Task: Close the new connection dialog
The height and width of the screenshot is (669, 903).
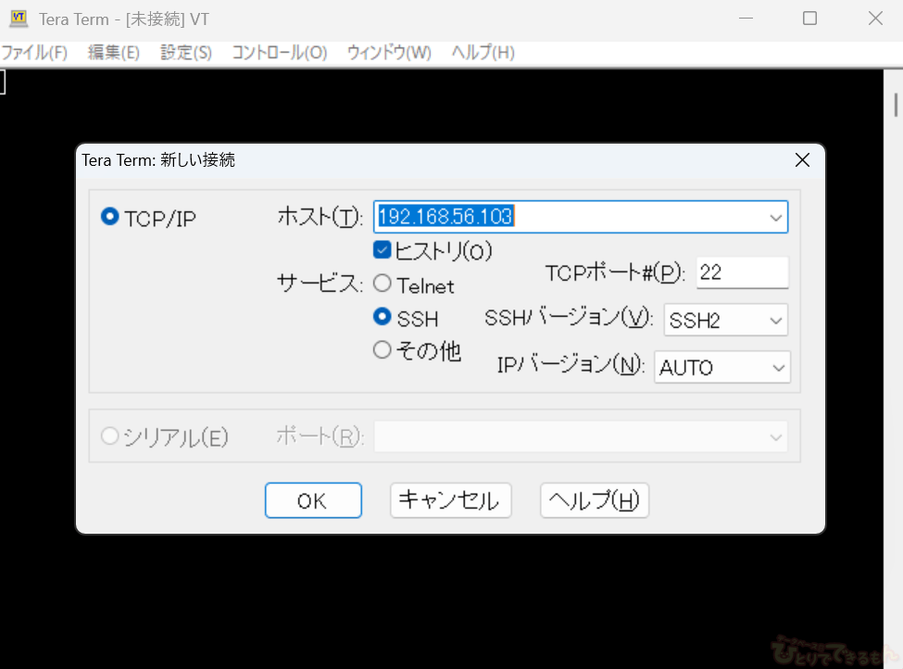Action: (x=802, y=160)
